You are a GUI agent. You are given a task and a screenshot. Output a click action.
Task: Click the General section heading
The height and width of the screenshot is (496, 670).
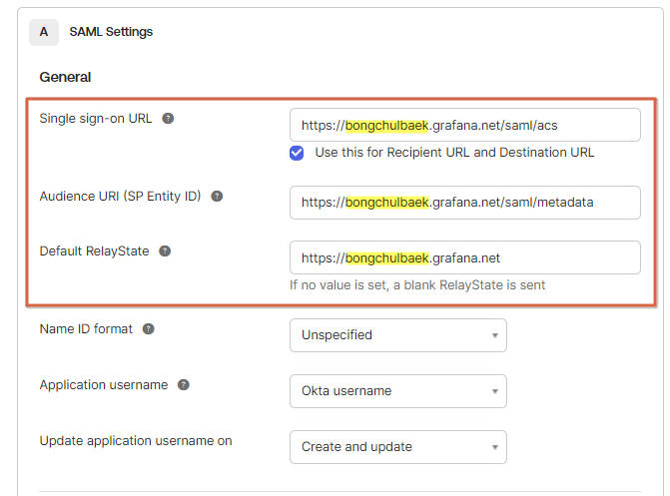pyautogui.click(x=65, y=77)
